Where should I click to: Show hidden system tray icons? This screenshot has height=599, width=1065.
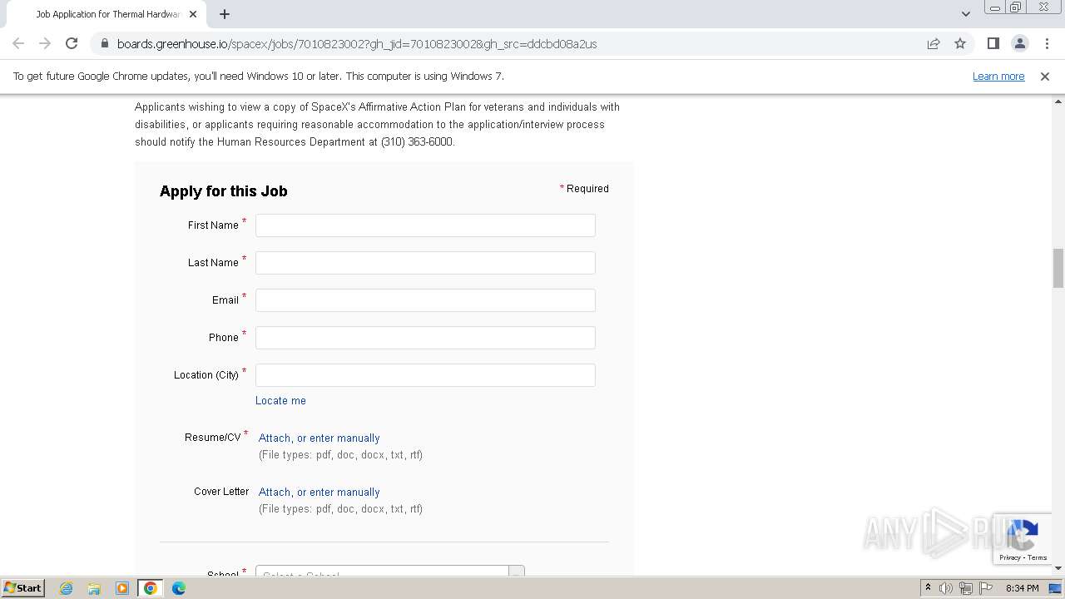928,588
